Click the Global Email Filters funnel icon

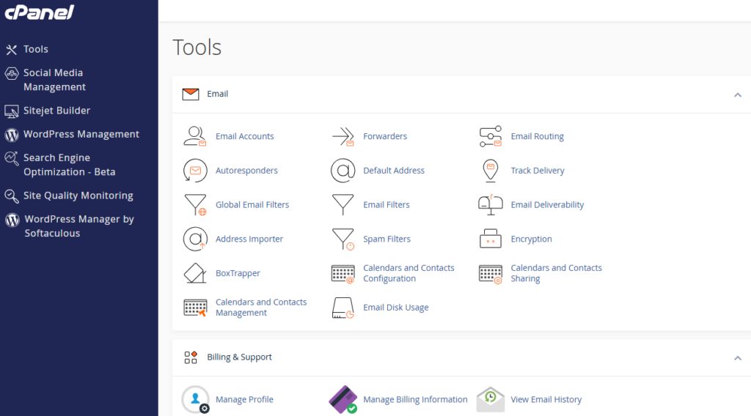[195, 204]
